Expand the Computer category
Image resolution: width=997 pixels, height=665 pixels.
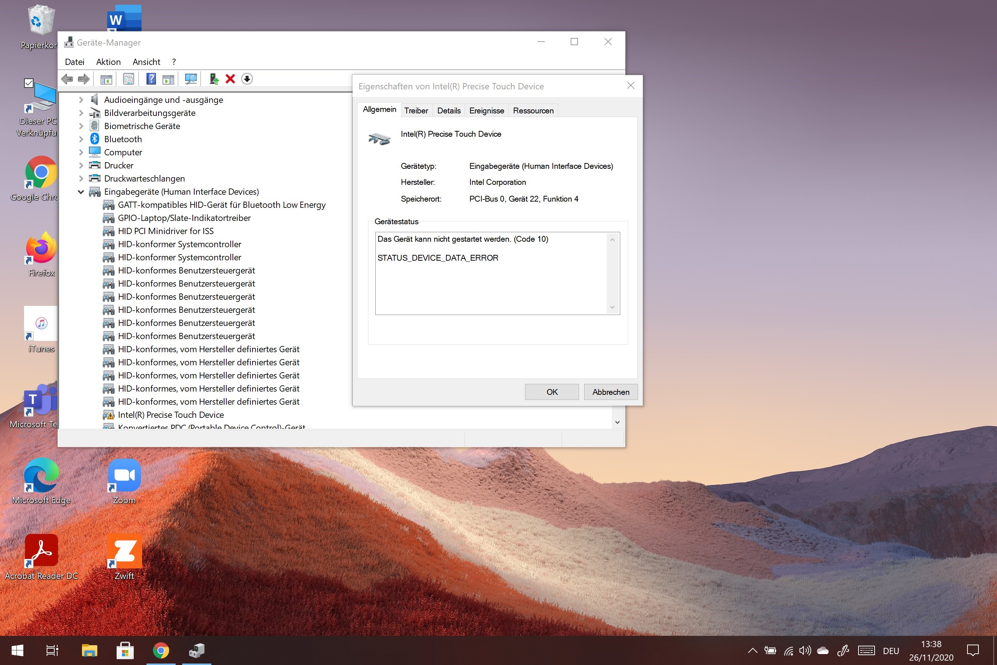[81, 152]
